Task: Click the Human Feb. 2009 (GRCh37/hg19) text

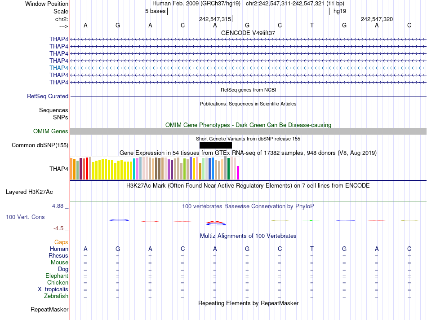Action: pos(196,4)
